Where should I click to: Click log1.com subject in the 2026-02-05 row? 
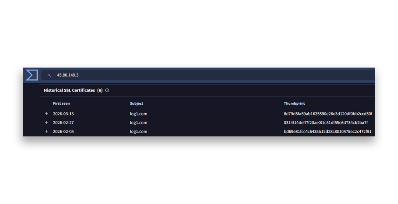pos(139,132)
